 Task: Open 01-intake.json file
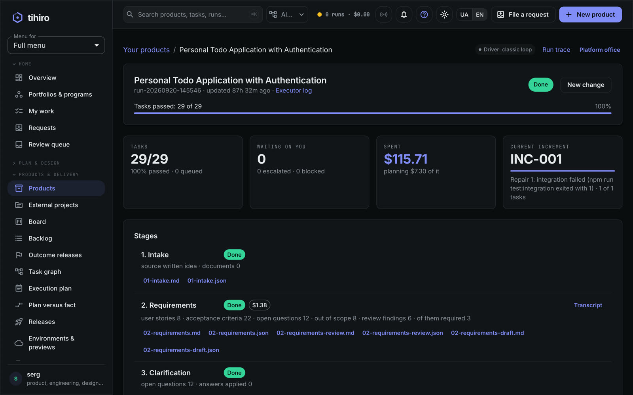(207, 281)
